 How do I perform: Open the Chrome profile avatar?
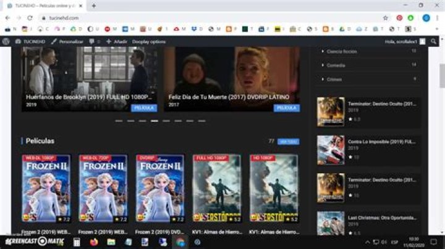pos(426,18)
